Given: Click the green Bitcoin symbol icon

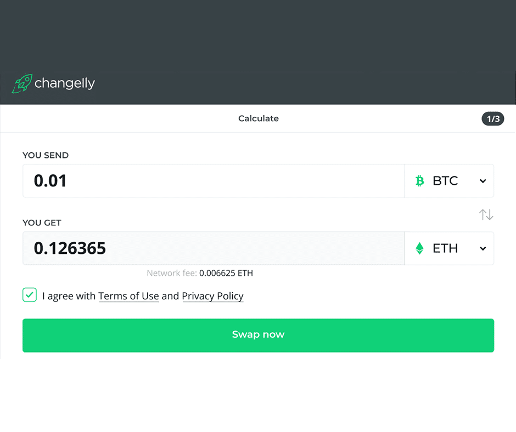Looking at the screenshot, I should (419, 181).
